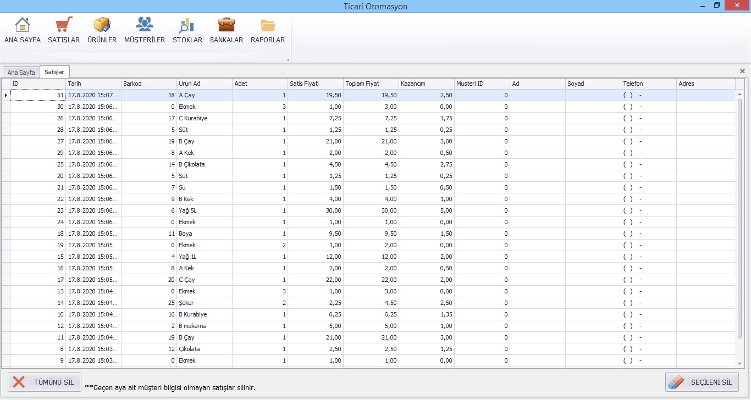This screenshot has width=751, height=400.
Task: Expand ribbon group launcher arrow
Action: pos(288,59)
